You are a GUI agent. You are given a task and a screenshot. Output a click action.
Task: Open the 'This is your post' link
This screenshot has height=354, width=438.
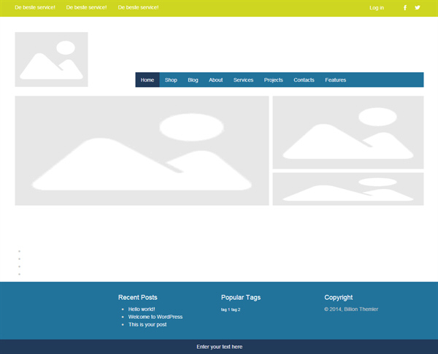[147, 324]
